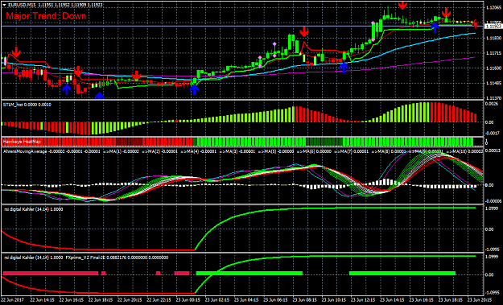Click the =>MA(10) value label

tap(464, 151)
